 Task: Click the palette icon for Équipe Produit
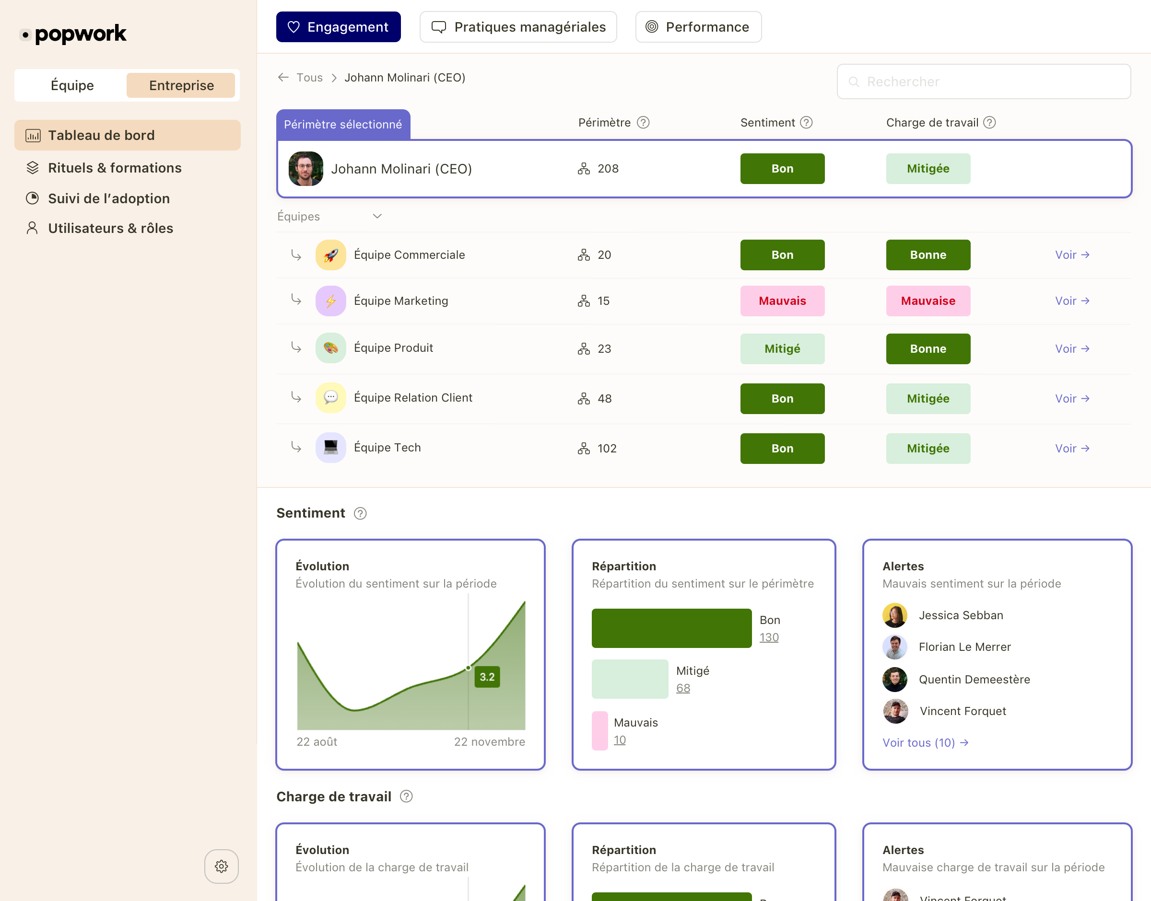tap(330, 347)
